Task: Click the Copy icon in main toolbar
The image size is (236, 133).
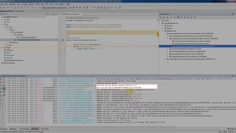Action: pyautogui.click(x=18, y=7)
